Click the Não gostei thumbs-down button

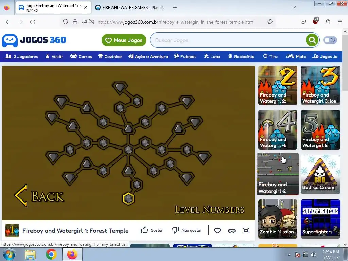point(187,230)
